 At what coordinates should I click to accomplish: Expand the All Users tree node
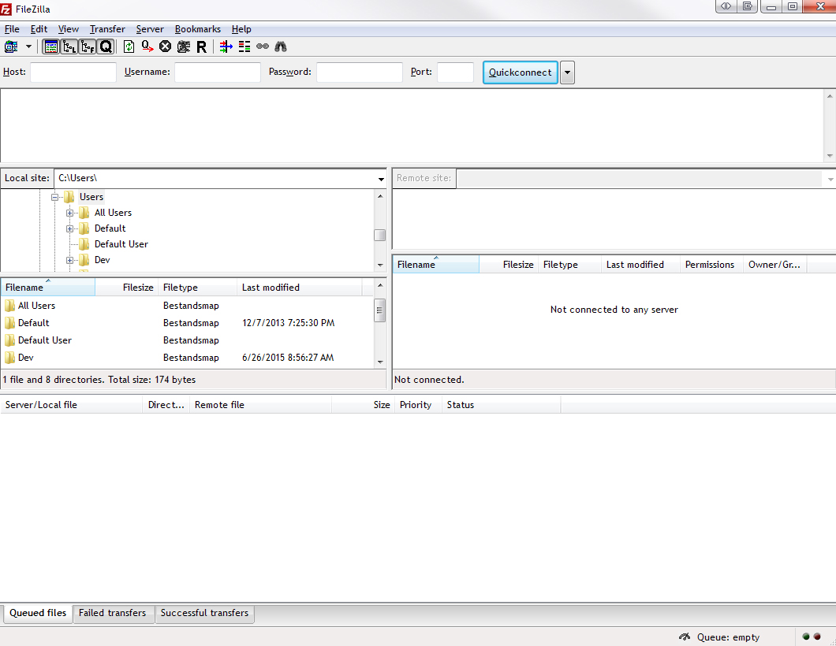point(70,213)
